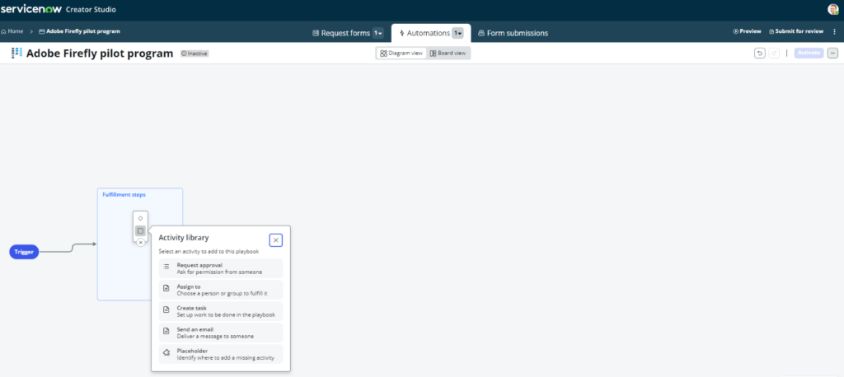Screen dimensions: 844x377
Task: Open the three-dot more actions button beside Activate
Action: tap(832, 53)
